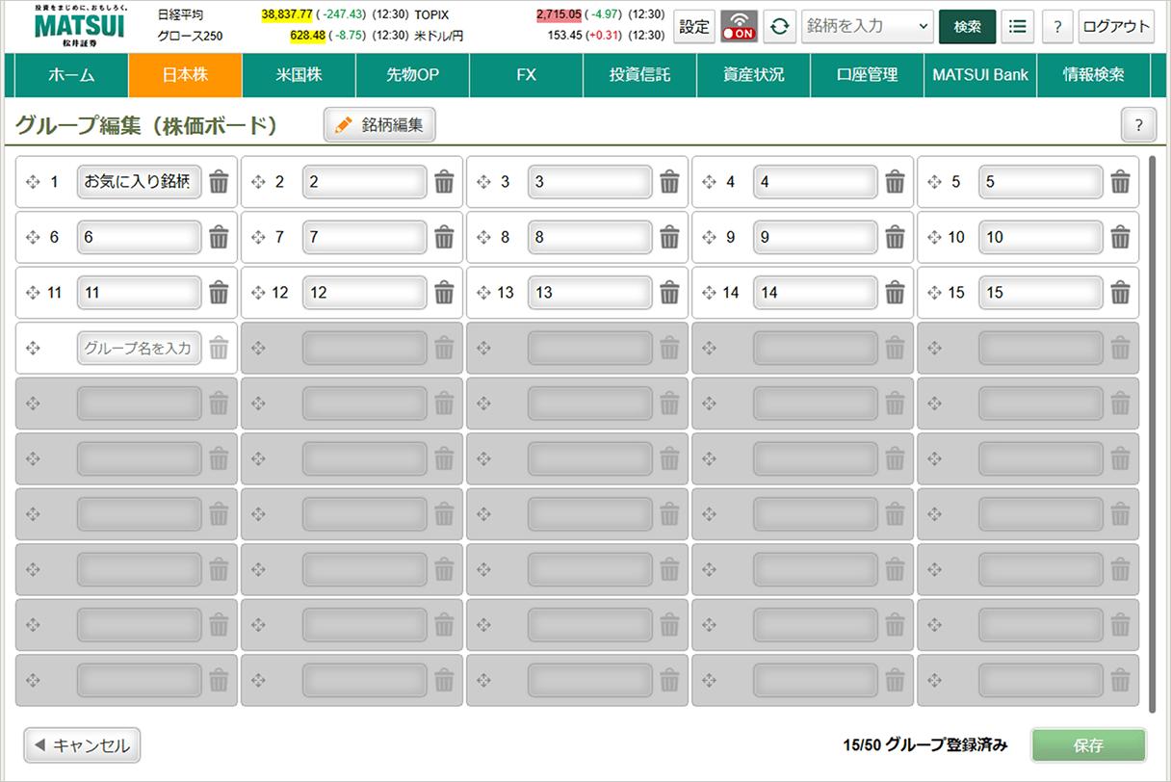Grab the move handle of group 3

click(483, 182)
